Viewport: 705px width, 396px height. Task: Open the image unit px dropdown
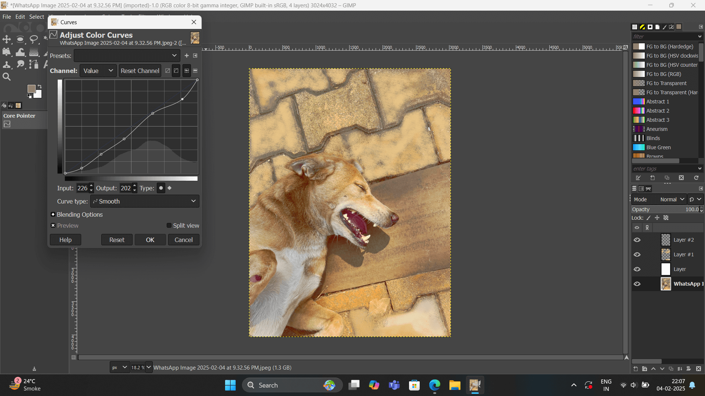pos(120,367)
